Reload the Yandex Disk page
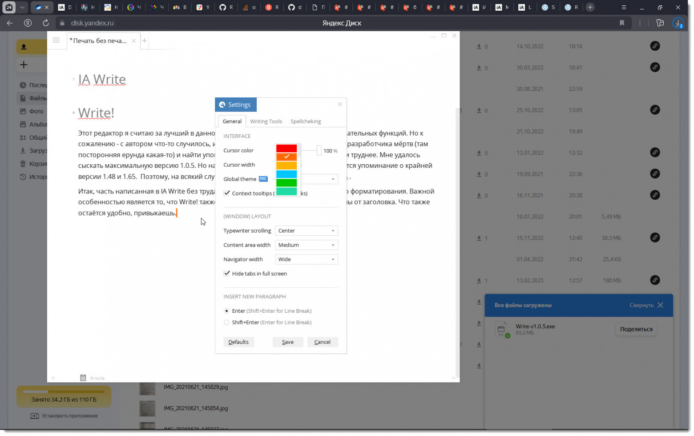 click(x=45, y=23)
